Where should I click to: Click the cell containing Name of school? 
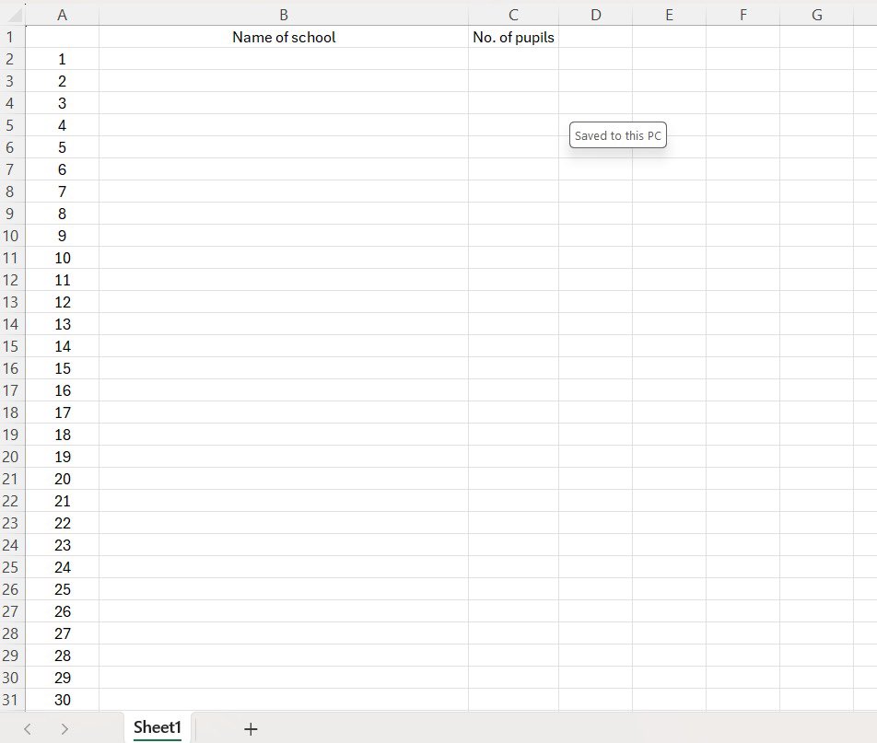(283, 37)
